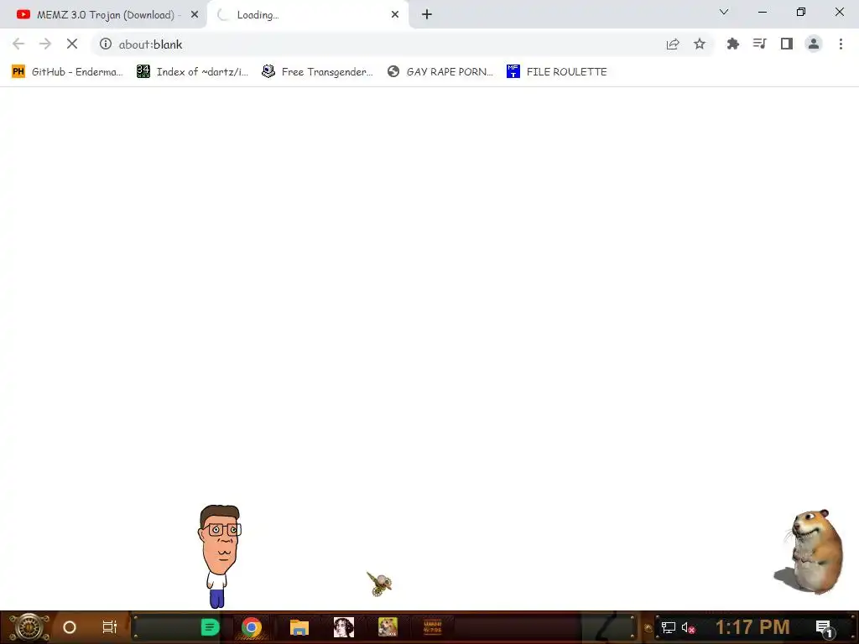Open Chrome three-dot menu
This screenshot has height=644, width=859.
pyautogui.click(x=841, y=44)
